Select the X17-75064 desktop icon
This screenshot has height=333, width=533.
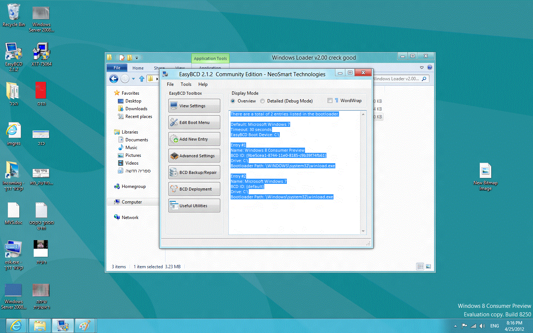41,55
